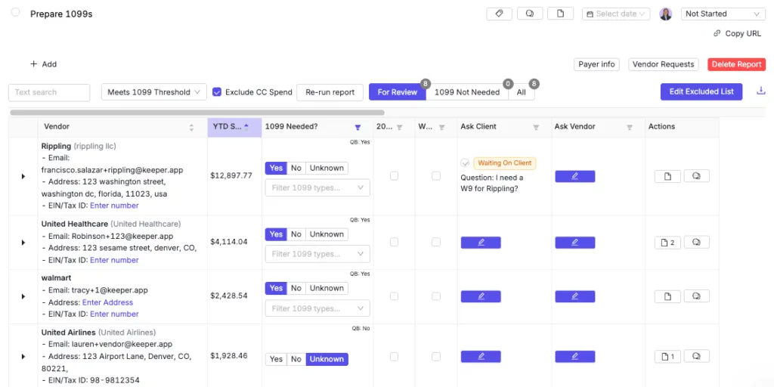774x387 pixels.
Task: Click filter icon in 1099 Needed column
Action: (358, 127)
